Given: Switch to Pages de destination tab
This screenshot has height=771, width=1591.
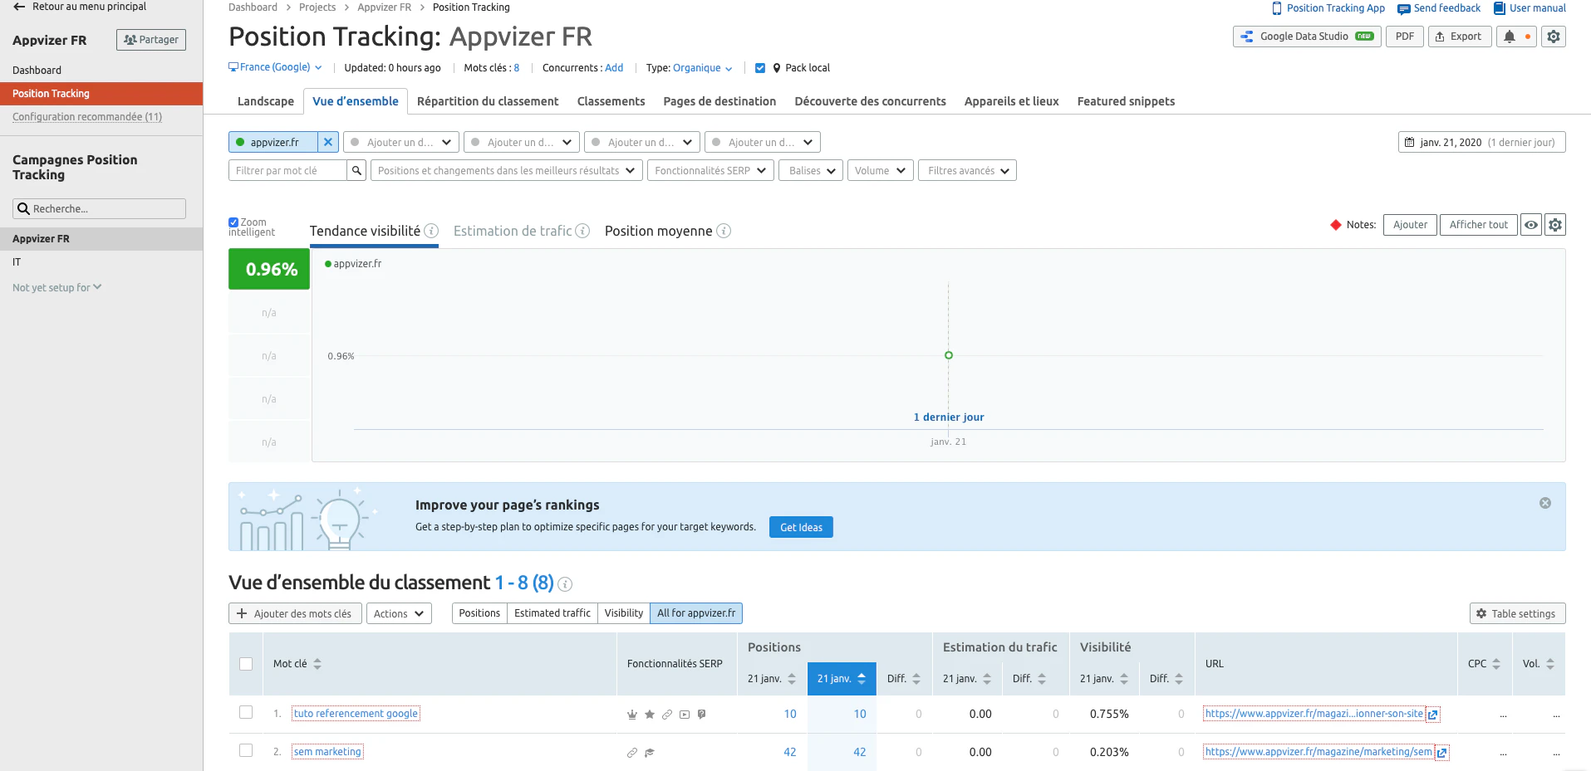Looking at the screenshot, I should point(719,101).
